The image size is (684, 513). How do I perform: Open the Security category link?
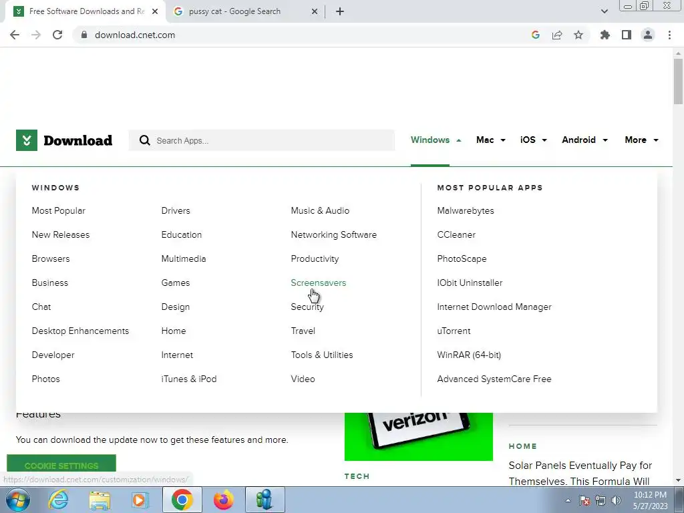click(307, 307)
